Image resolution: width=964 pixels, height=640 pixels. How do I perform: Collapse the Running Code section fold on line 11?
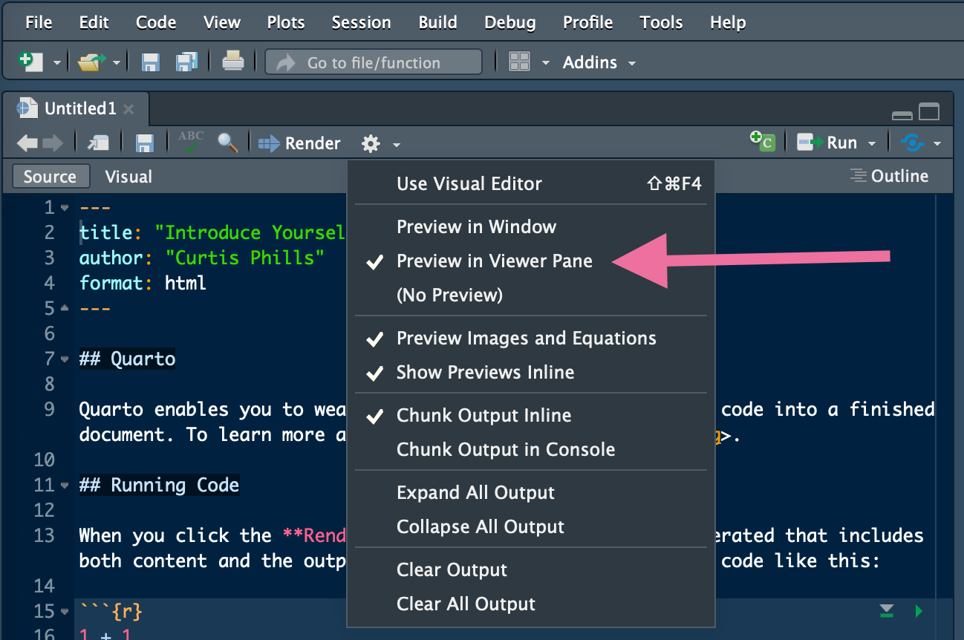point(65,486)
